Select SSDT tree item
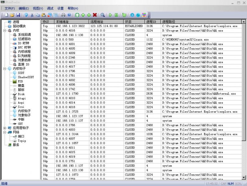247x186 pixels. tap(21, 73)
